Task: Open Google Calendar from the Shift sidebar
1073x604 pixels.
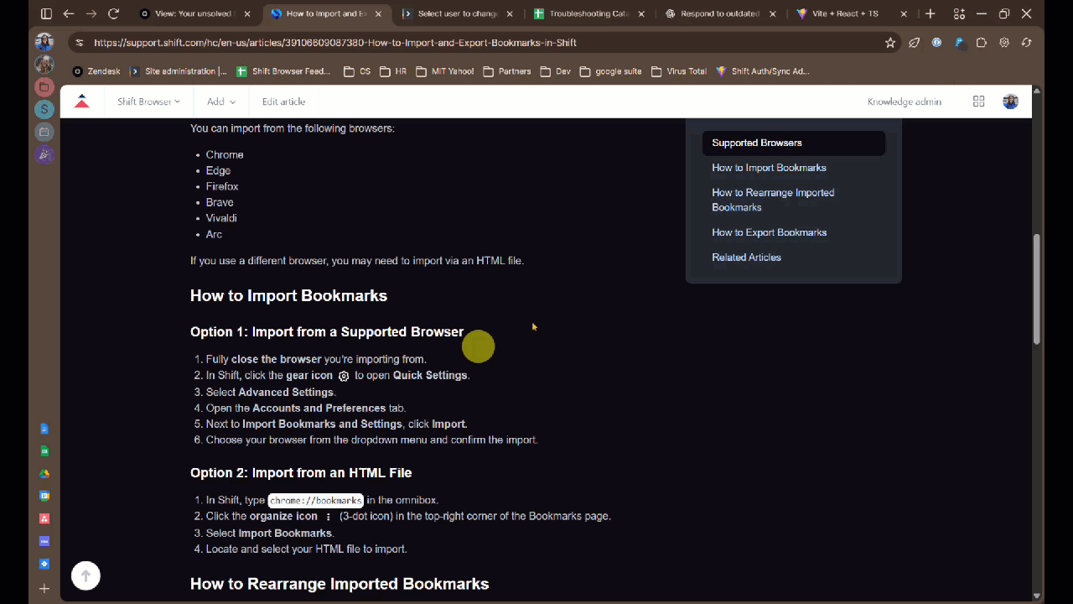Action: pyautogui.click(x=44, y=496)
